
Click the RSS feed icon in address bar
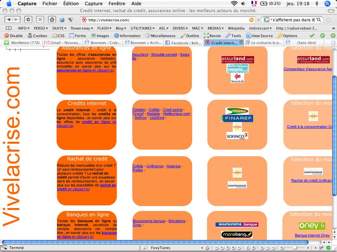tap(251, 20)
